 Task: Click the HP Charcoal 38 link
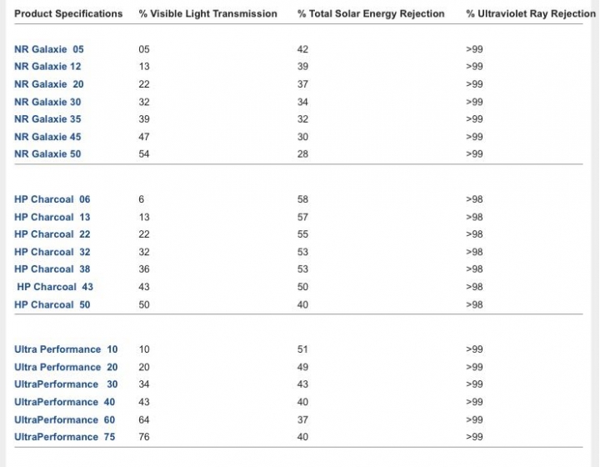52,269
